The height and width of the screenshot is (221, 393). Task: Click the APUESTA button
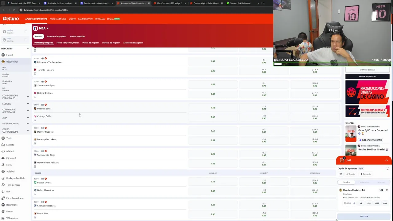pyautogui.click(x=364, y=216)
